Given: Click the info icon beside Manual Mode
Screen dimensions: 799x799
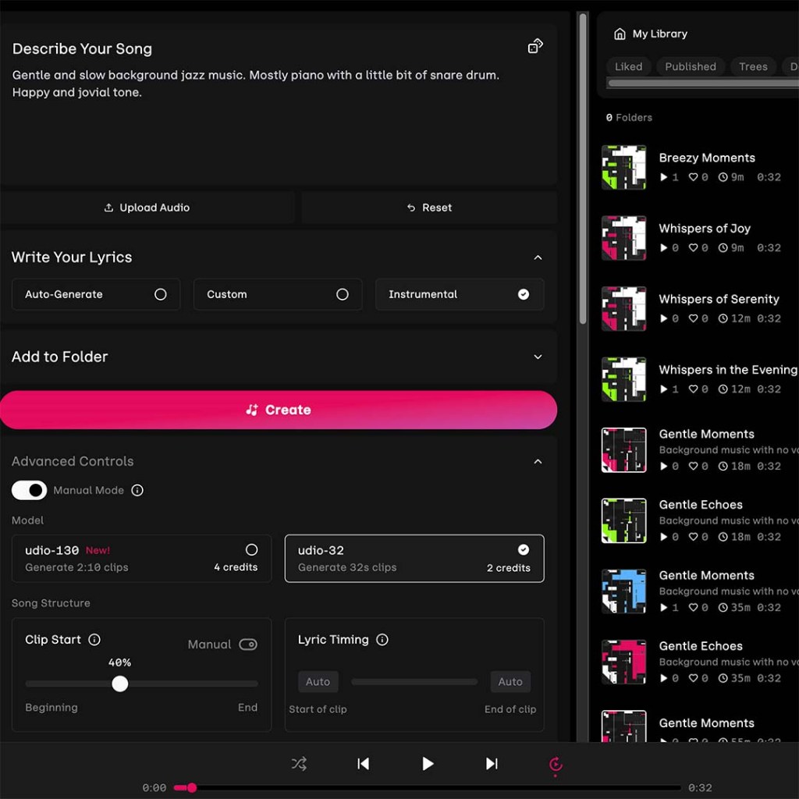Looking at the screenshot, I should coord(137,491).
